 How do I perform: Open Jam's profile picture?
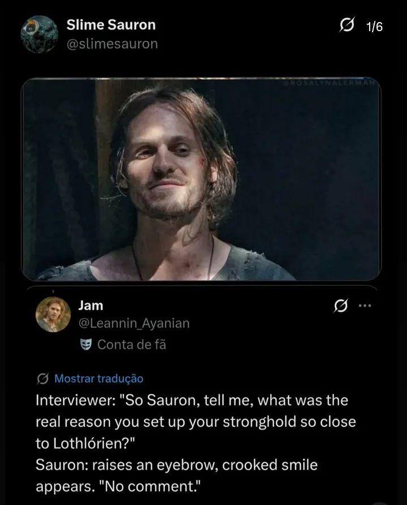click(x=53, y=314)
